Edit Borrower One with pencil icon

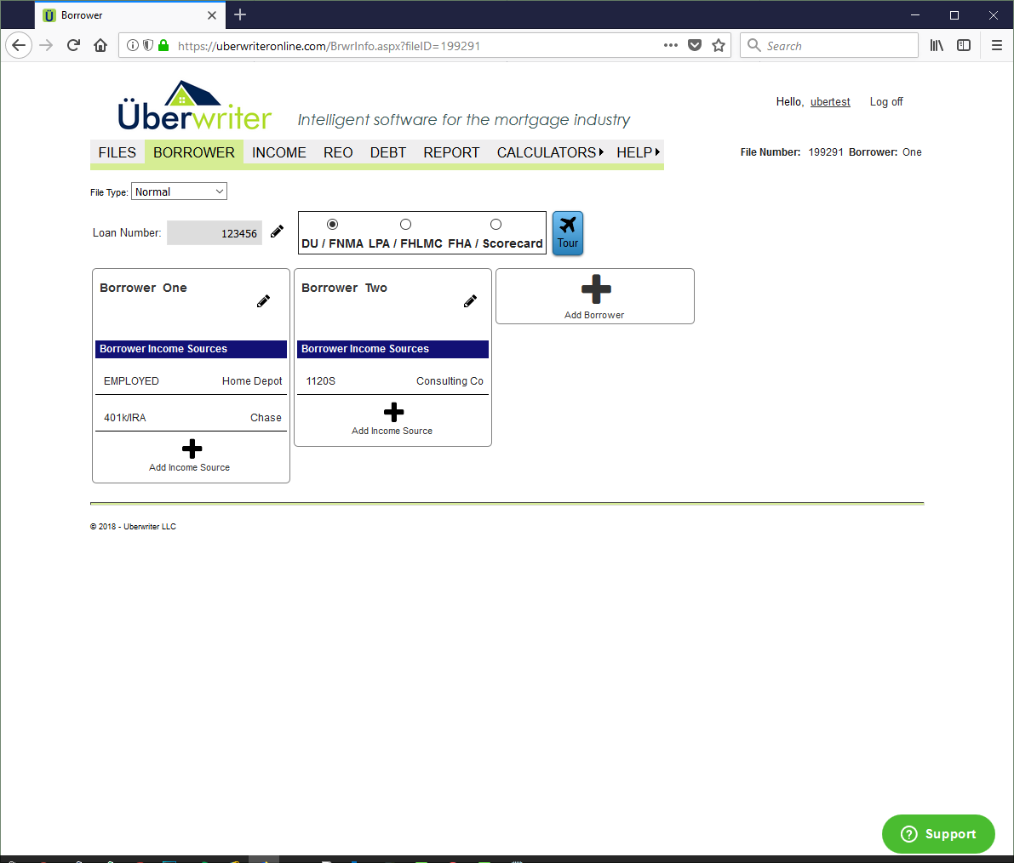coord(263,301)
